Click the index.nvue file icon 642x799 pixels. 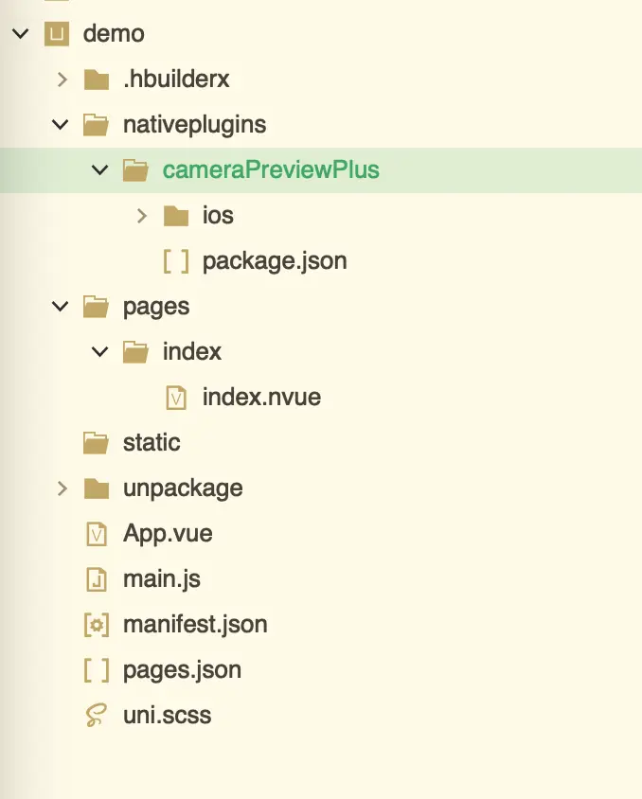175,398
